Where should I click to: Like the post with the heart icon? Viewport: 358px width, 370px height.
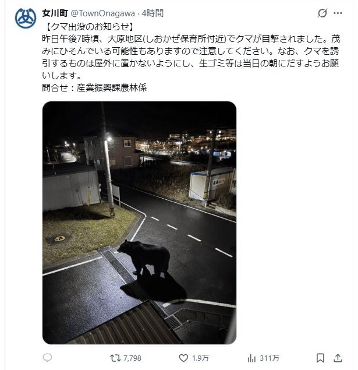(183, 358)
